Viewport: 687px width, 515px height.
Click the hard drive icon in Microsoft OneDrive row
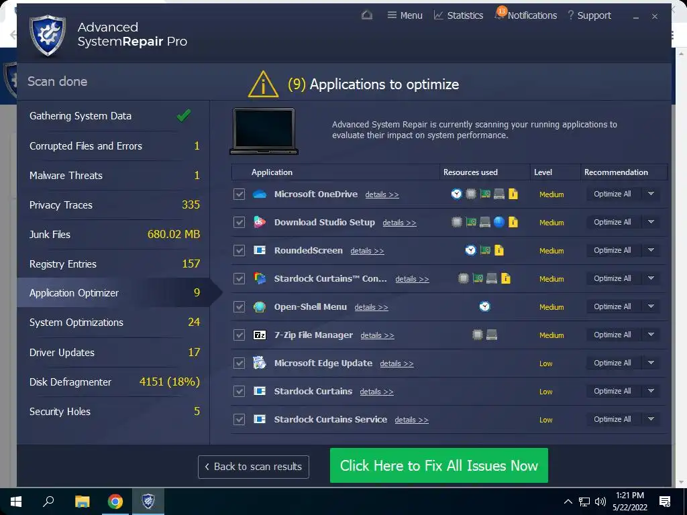tap(499, 194)
